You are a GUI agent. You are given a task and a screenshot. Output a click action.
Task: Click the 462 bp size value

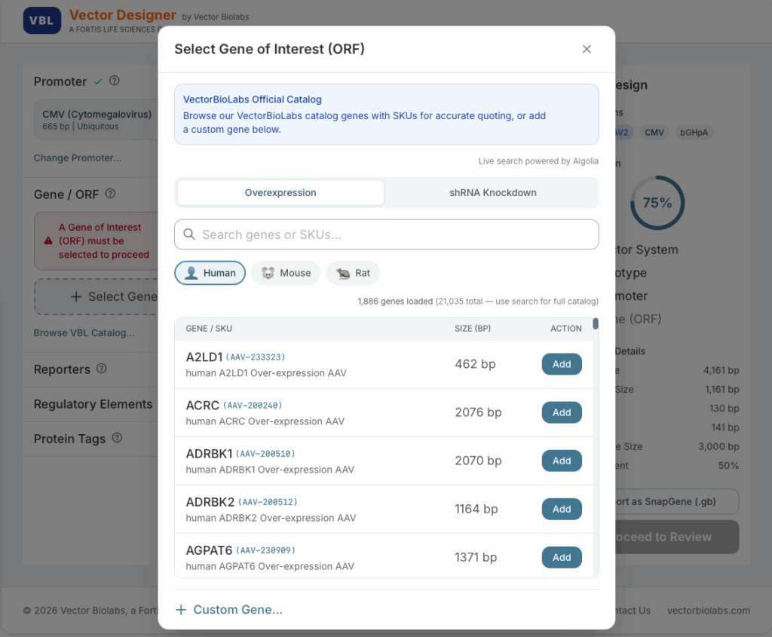click(475, 364)
